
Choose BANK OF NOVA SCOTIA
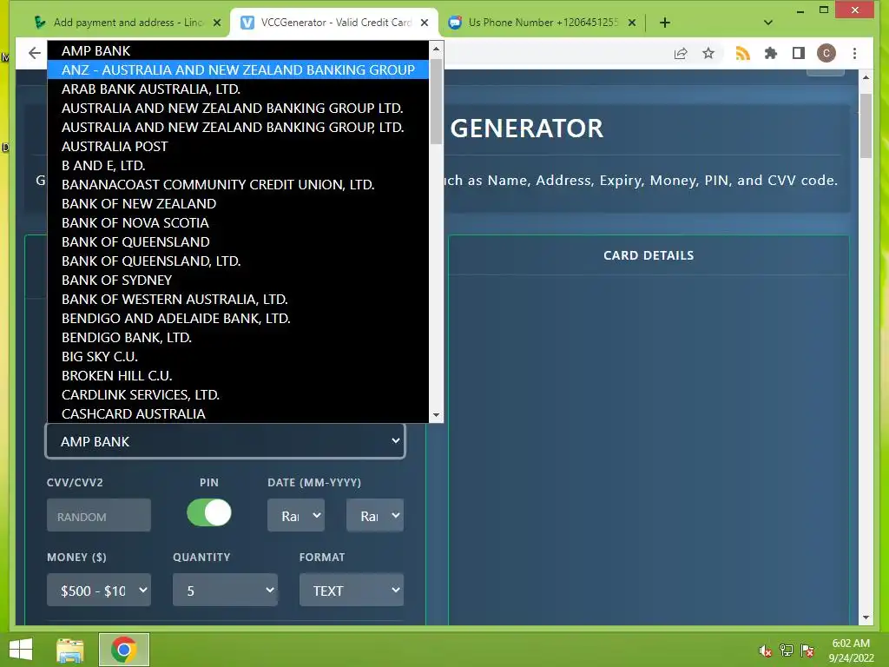click(x=238, y=222)
